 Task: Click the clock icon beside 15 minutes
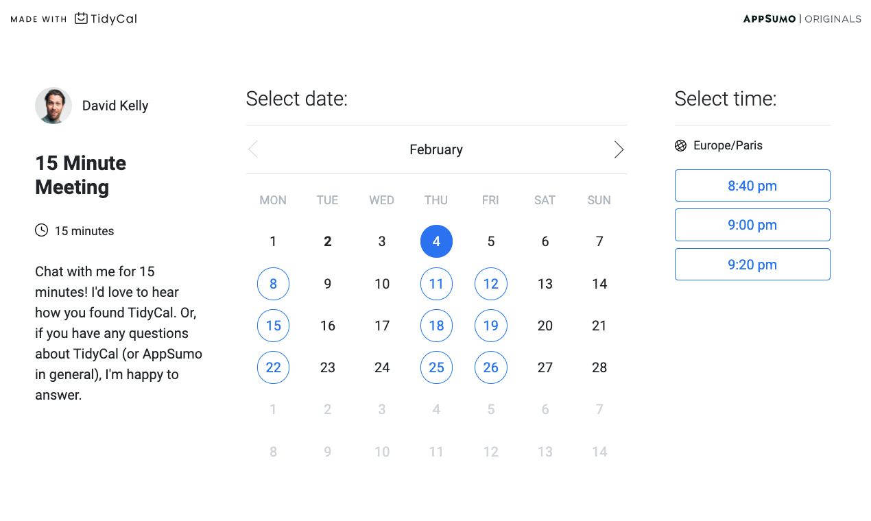click(x=42, y=230)
